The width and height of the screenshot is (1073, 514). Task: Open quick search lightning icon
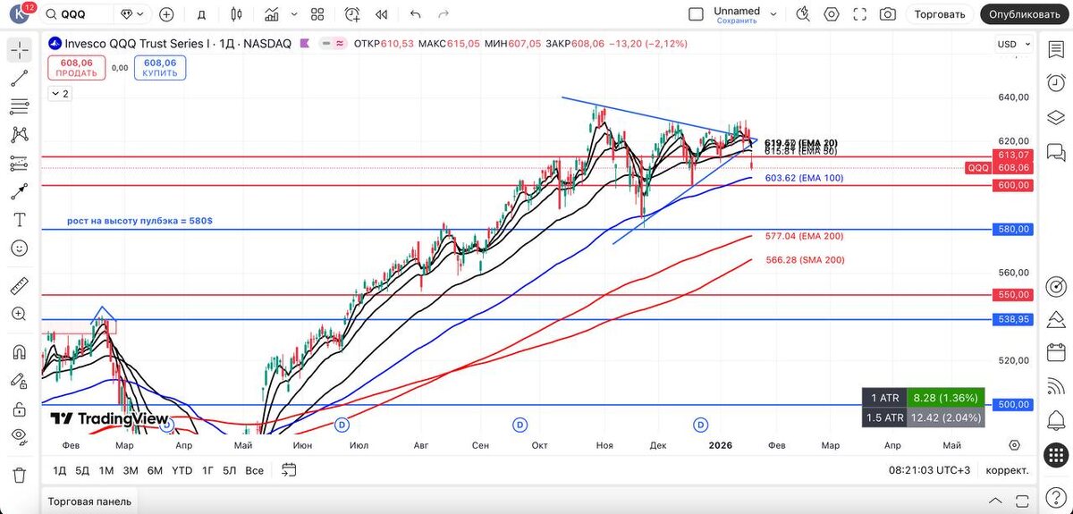pyautogui.click(x=803, y=14)
